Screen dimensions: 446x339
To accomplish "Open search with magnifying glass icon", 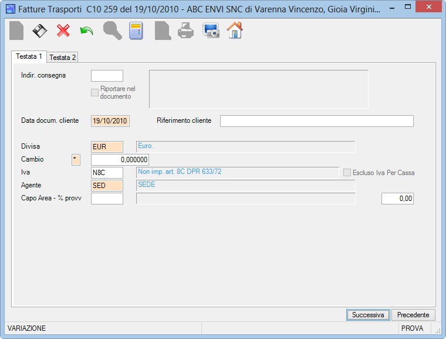I will [x=112, y=31].
